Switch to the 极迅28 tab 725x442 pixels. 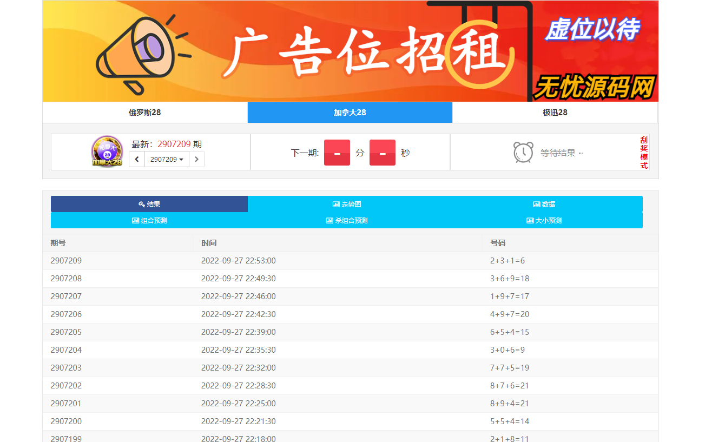coord(555,113)
